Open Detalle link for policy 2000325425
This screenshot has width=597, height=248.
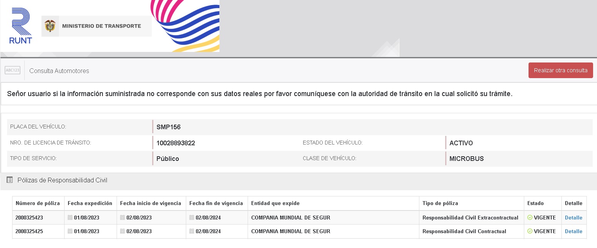573,231
